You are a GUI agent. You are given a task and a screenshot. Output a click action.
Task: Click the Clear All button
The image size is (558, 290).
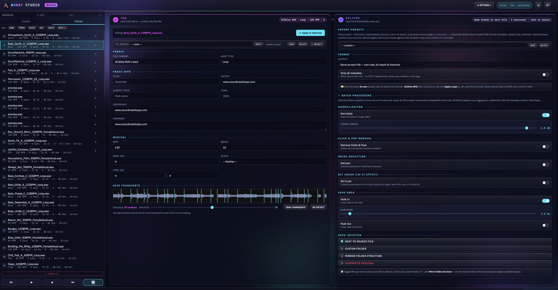tap(52, 274)
